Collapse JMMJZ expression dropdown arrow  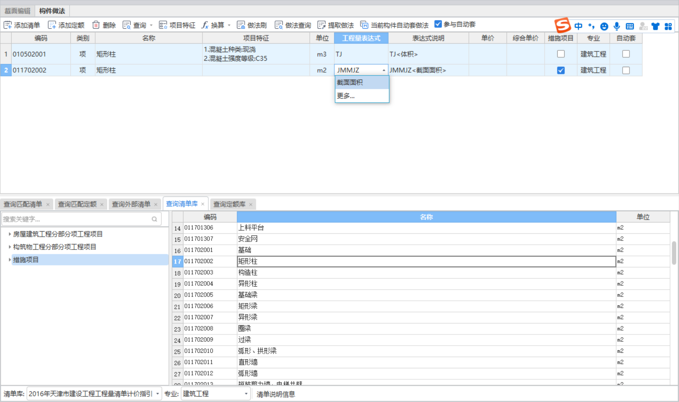point(384,70)
